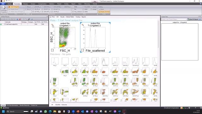This screenshot has width=202, height=114.
Task: Select the Classifier filter at the bottom
Action: [58, 105]
